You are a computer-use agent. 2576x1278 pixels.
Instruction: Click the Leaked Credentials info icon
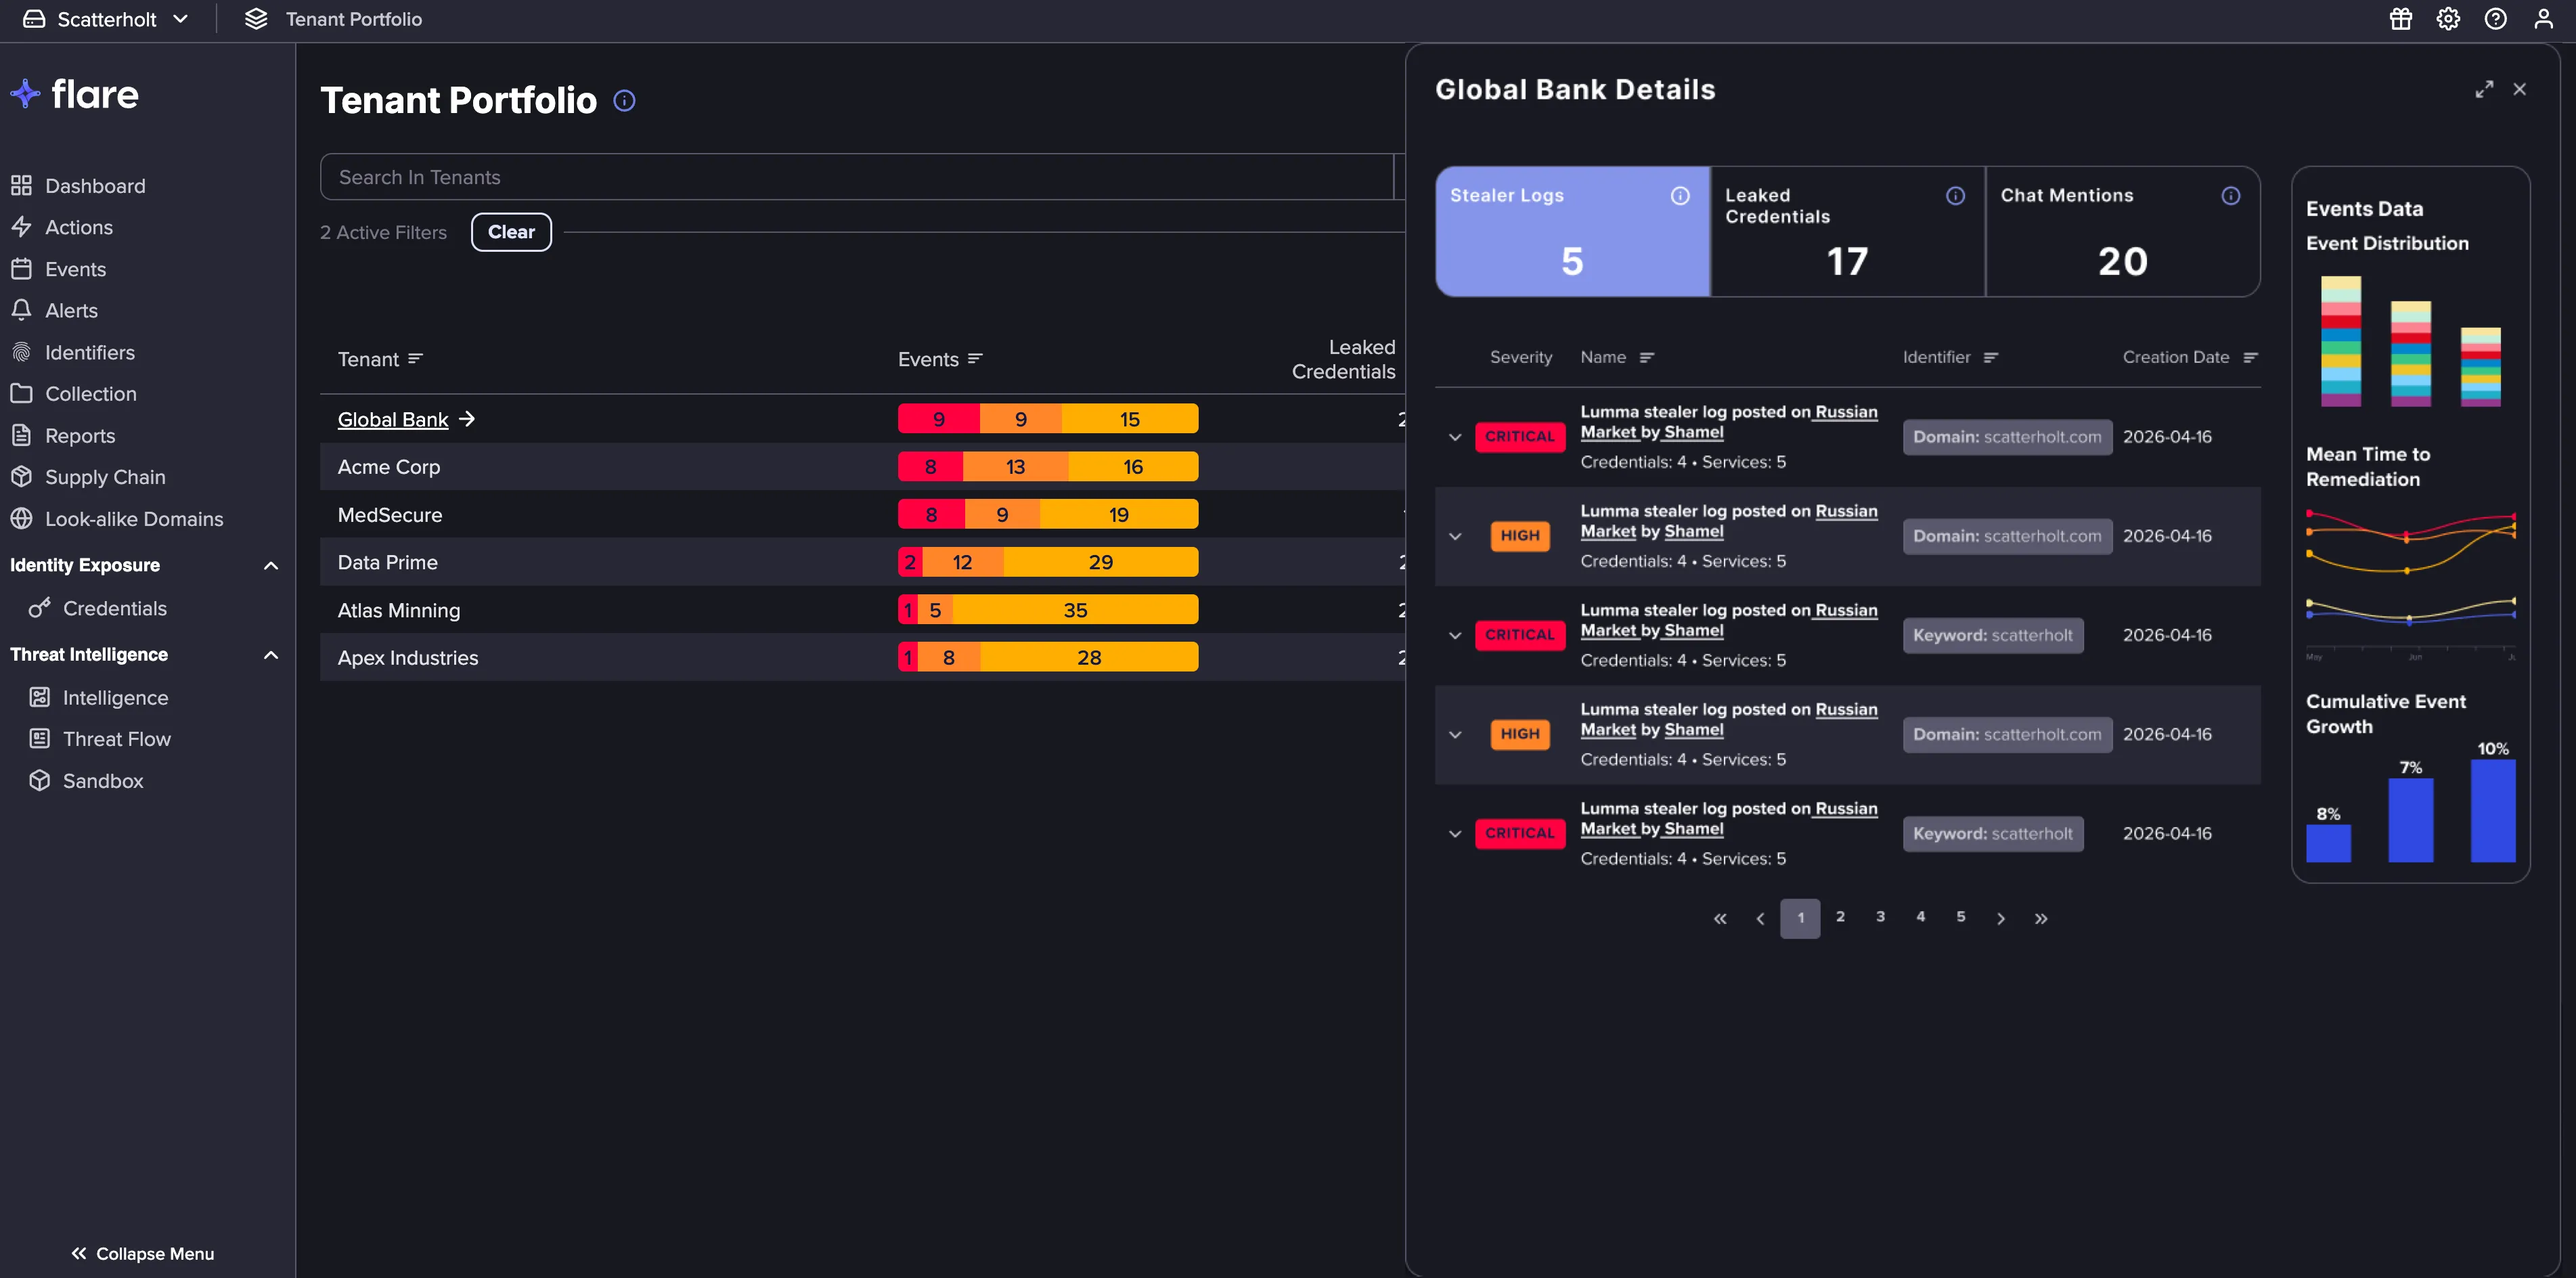tap(1955, 196)
